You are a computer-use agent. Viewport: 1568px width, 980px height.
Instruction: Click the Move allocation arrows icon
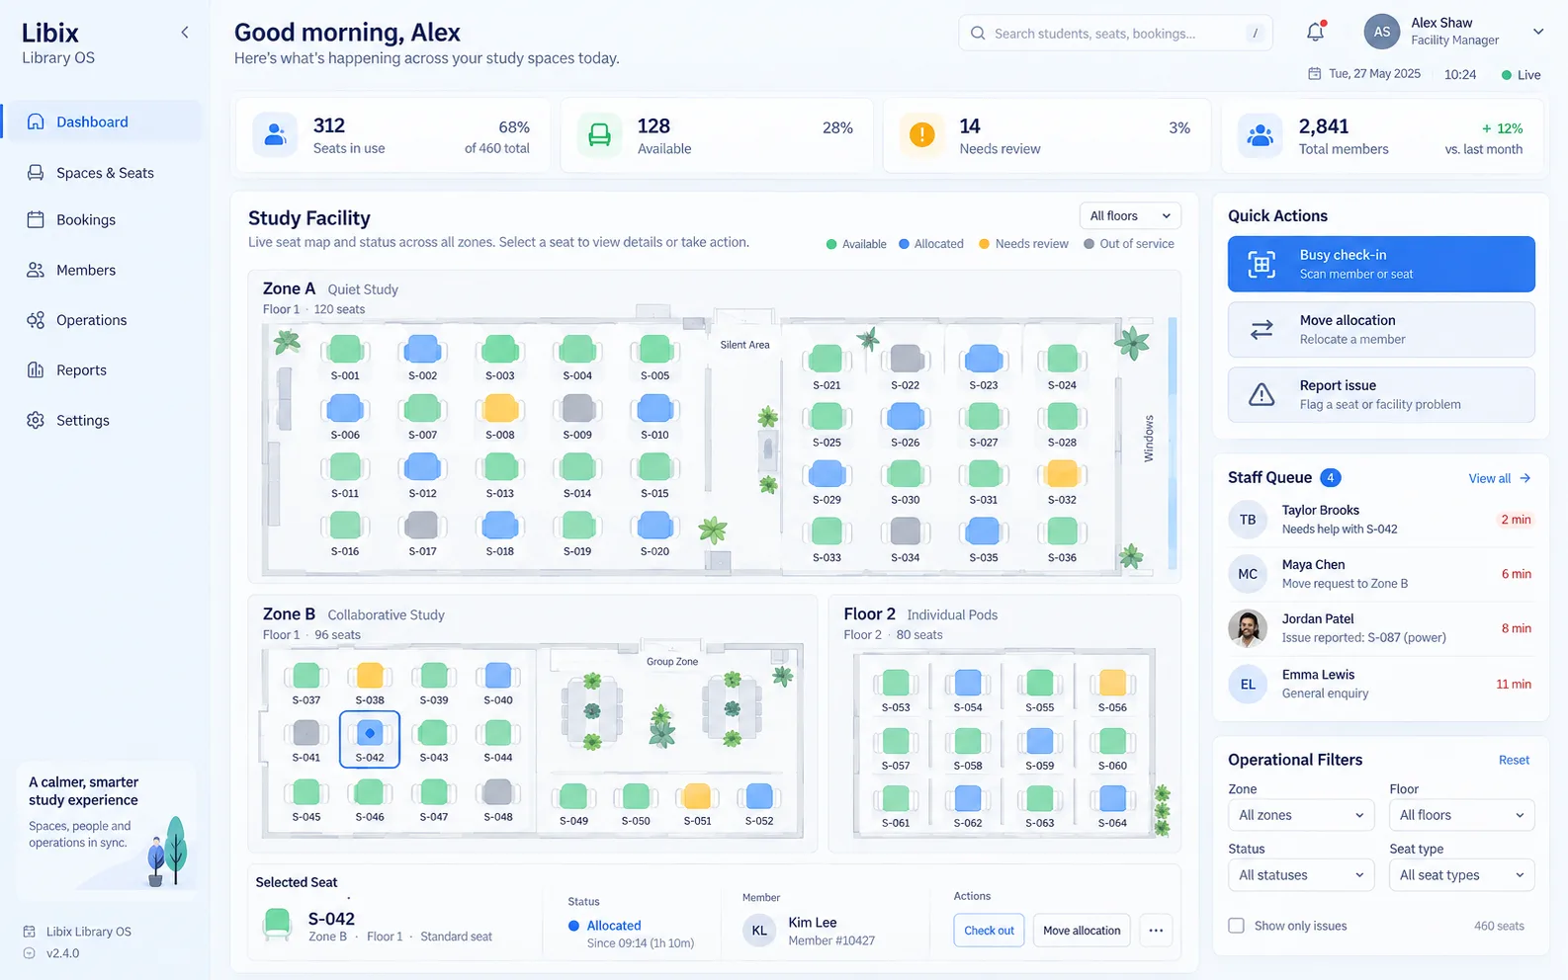pos(1262,330)
